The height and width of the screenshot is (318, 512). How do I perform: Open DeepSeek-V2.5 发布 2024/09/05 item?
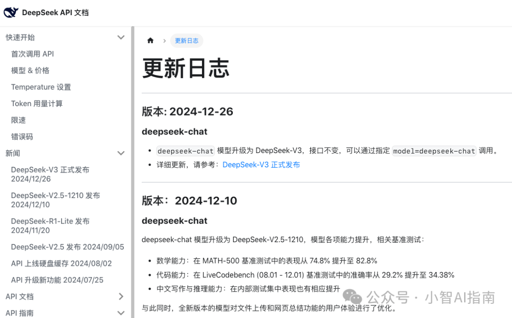pos(67,247)
